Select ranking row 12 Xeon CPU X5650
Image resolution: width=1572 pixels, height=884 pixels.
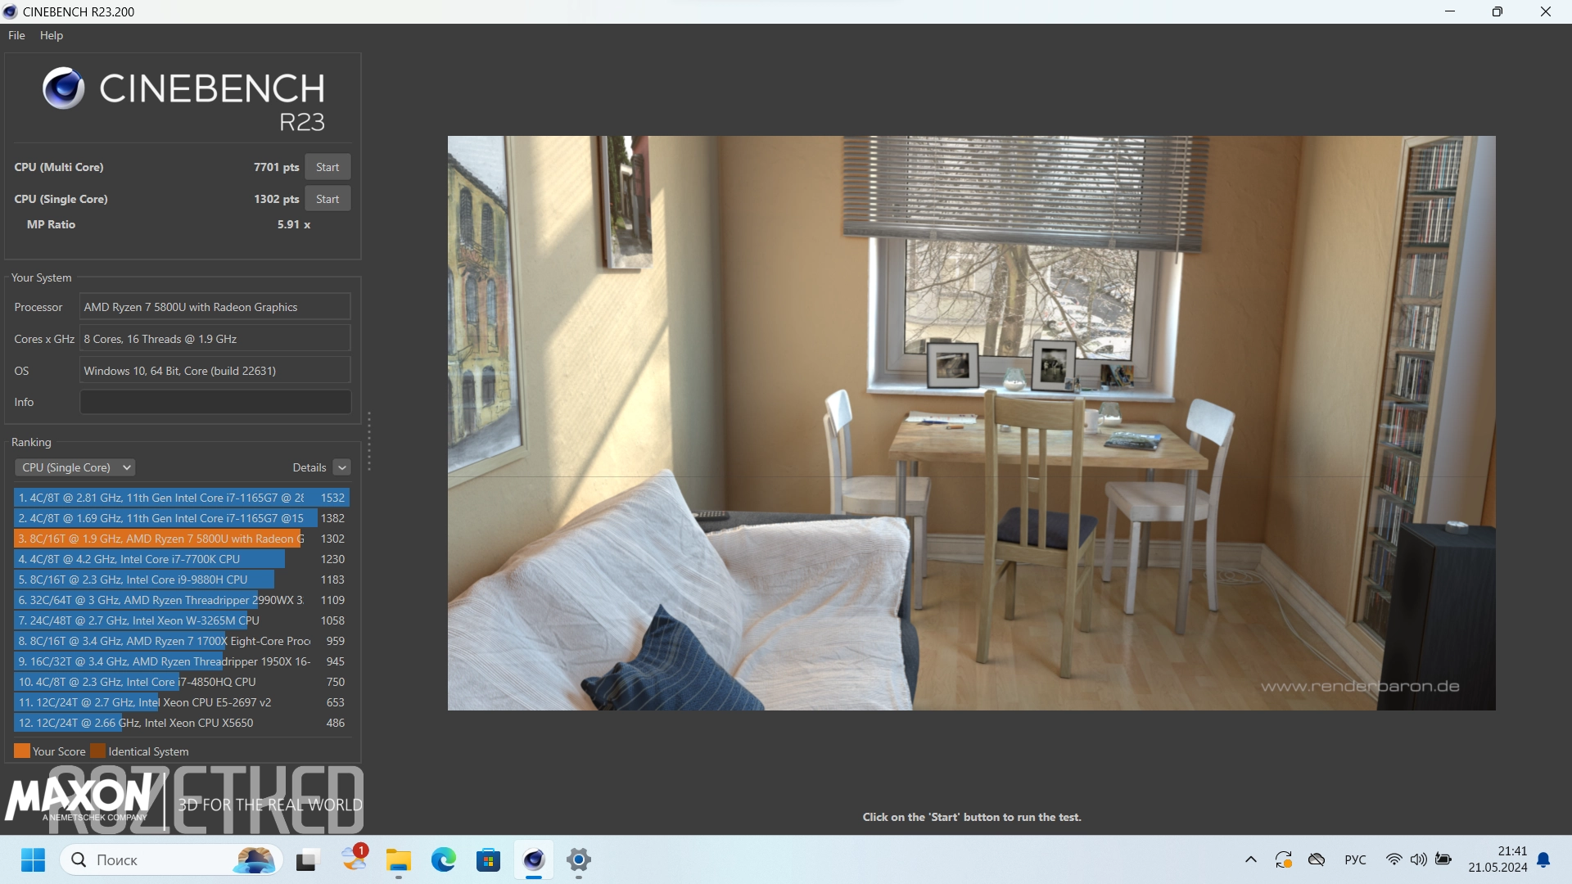pyautogui.click(x=182, y=723)
